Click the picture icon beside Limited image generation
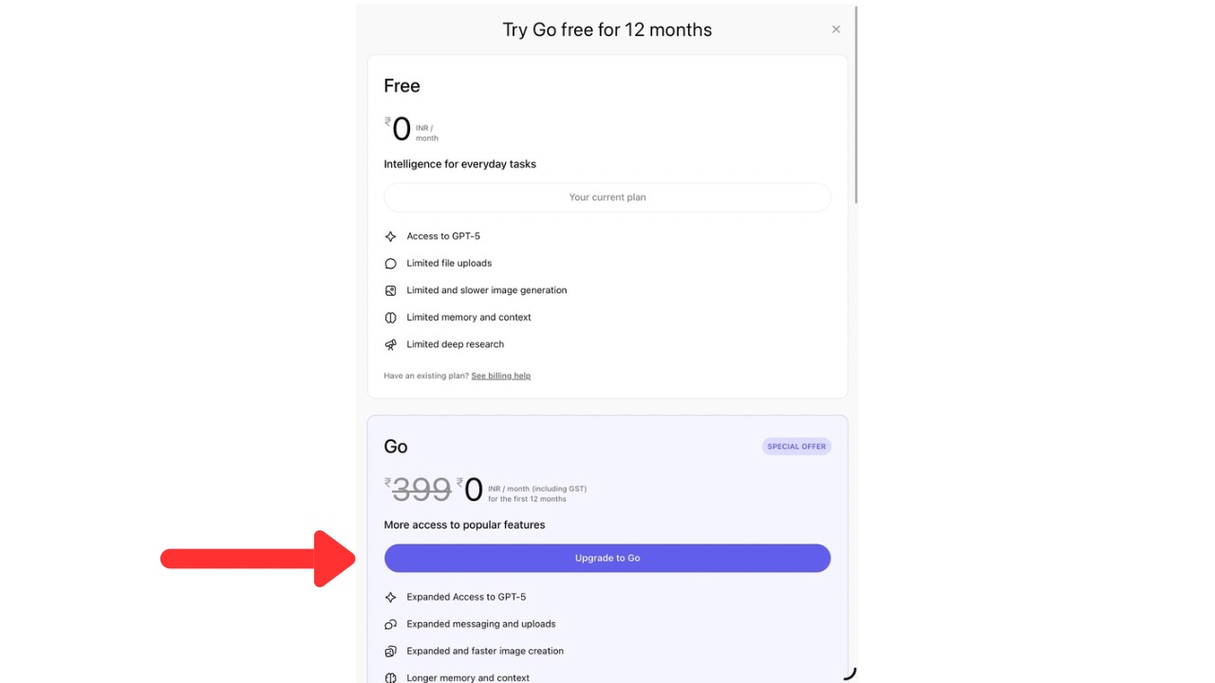This screenshot has height=683, width=1215. click(x=390, y=289)
